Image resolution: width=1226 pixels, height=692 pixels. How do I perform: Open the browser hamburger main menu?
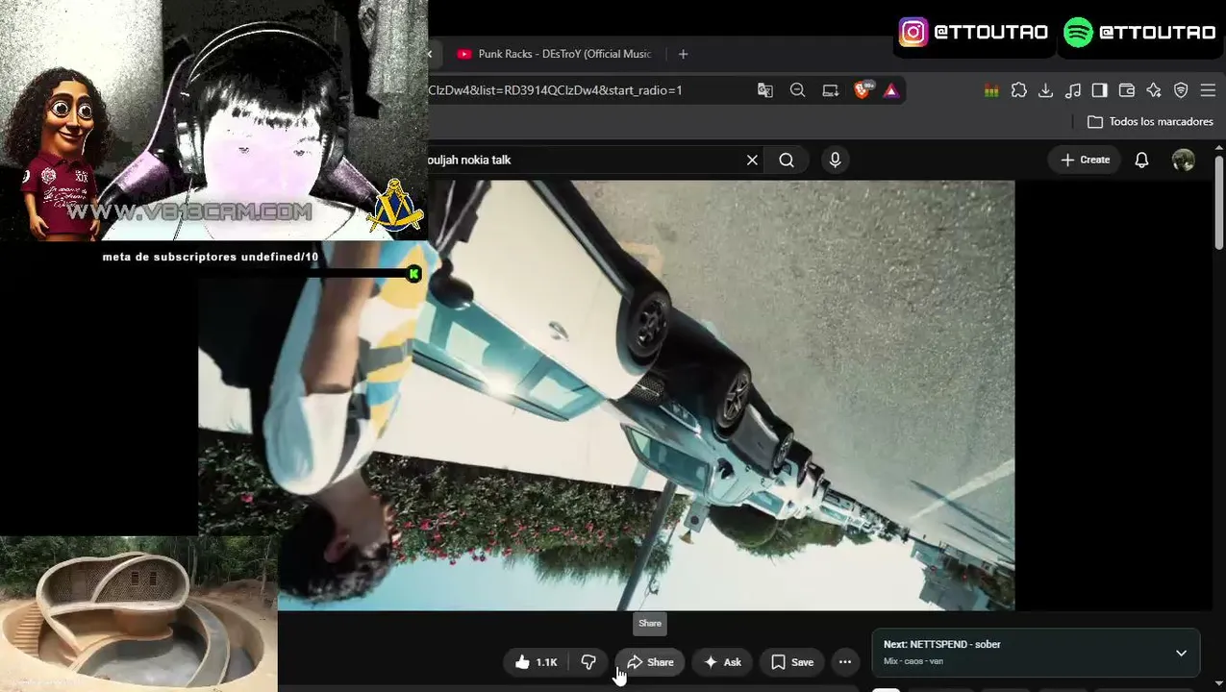click(1208, 90)
